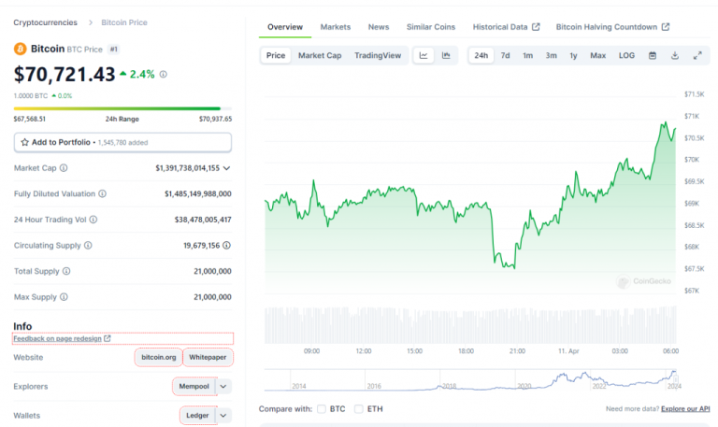
Task: Click the 2018 point on the history navigator
Action: (439, 386)
